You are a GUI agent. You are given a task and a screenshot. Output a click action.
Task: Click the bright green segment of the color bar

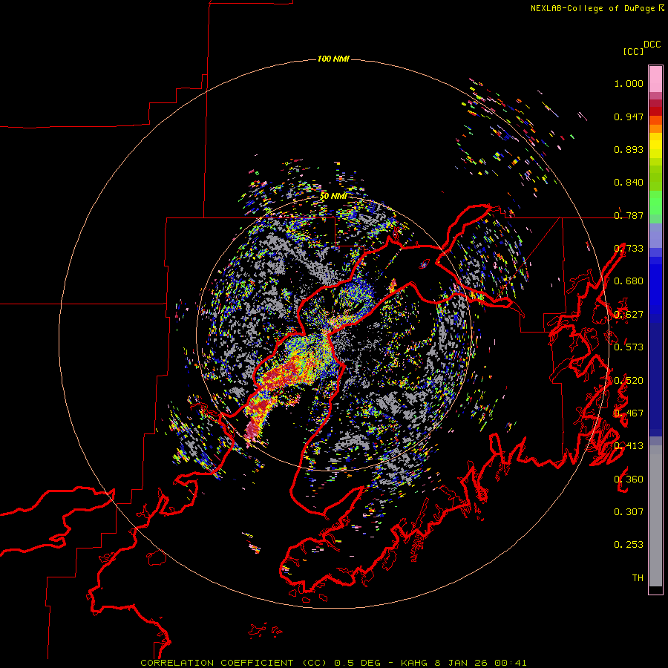tap(655, 203)
